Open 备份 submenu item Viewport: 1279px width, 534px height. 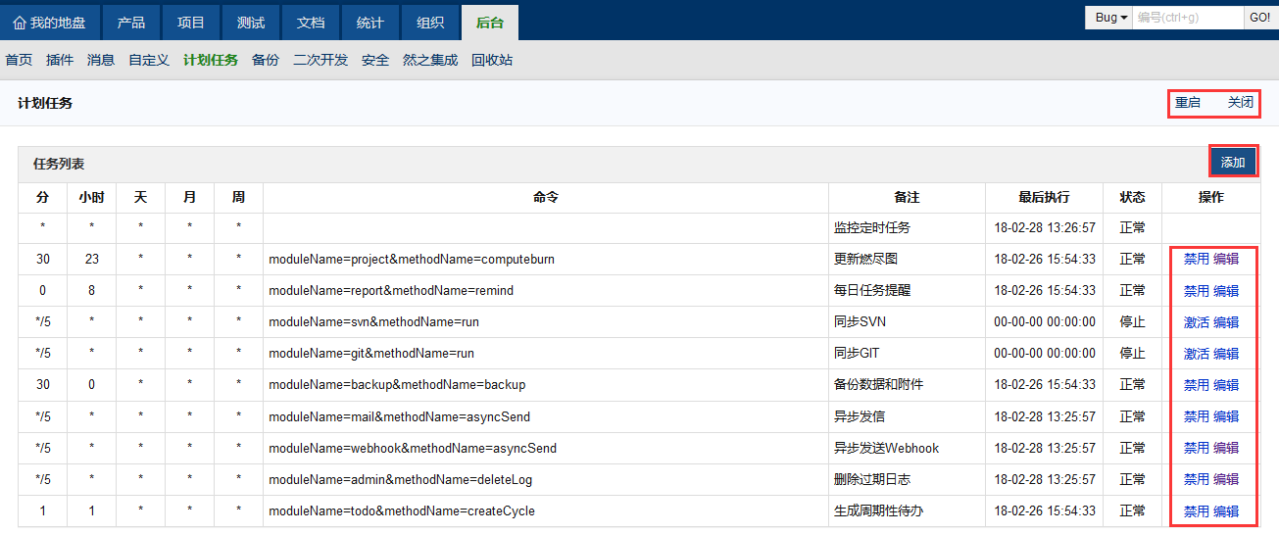click(x=266, y=60)
